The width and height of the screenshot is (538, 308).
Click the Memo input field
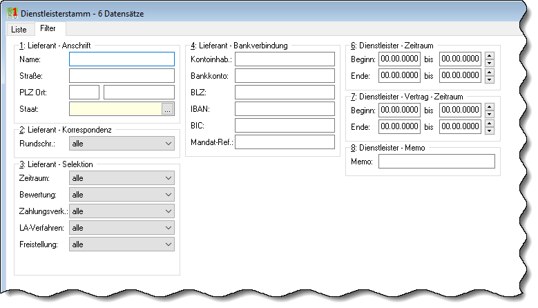coord(436,161)
